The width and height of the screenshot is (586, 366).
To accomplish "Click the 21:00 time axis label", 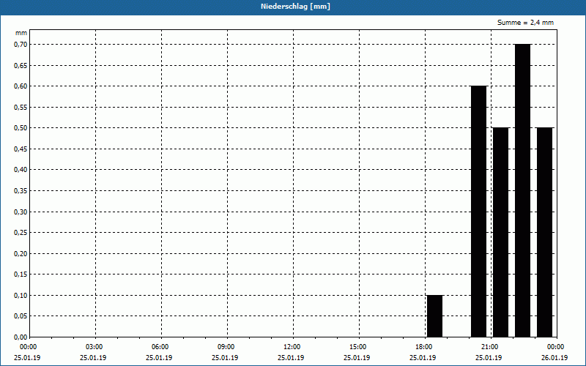I will [489, 347].
